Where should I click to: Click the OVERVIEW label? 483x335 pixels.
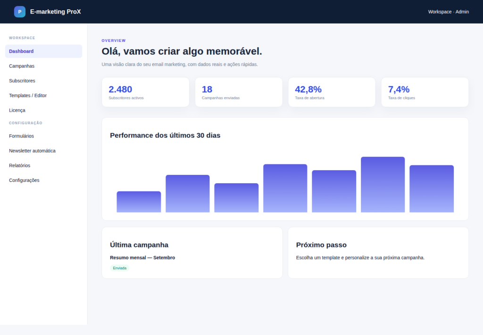(114, 41)
